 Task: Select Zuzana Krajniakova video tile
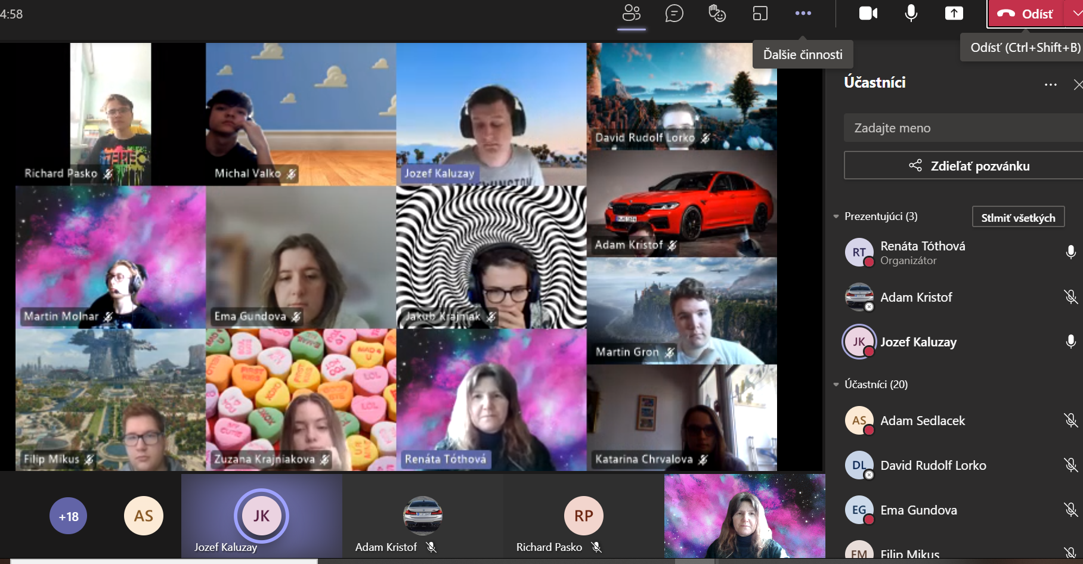pyautogui.click(x=301, y=399)
